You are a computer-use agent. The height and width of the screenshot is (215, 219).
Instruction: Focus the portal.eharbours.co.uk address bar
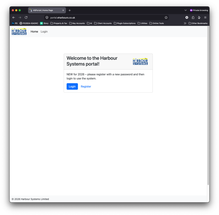pyautogui.click(x=106, y=18)
